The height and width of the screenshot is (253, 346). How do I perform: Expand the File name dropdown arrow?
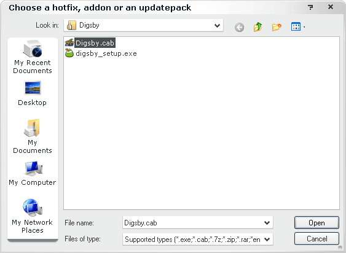point(267,223)
